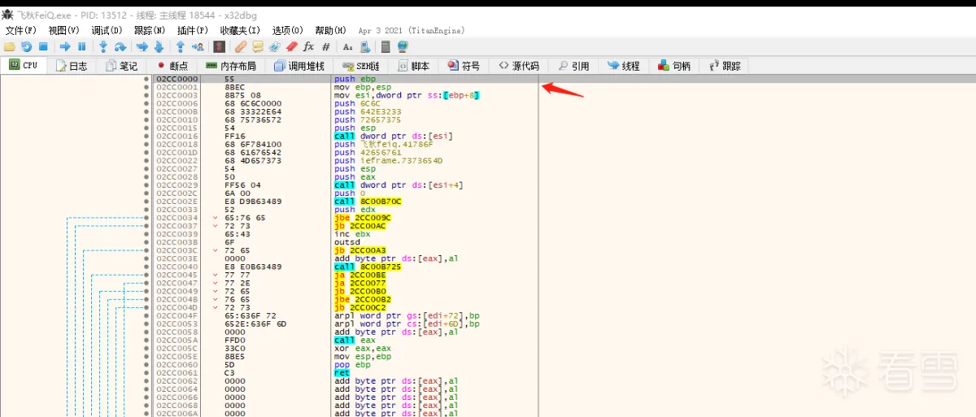Select the 'call 8C00B70C' instruction
This screenshot has height=417, width=976.
click(x=368, y=201)
